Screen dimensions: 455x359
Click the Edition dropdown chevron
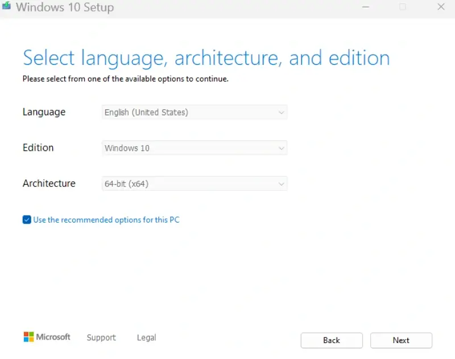282,148
